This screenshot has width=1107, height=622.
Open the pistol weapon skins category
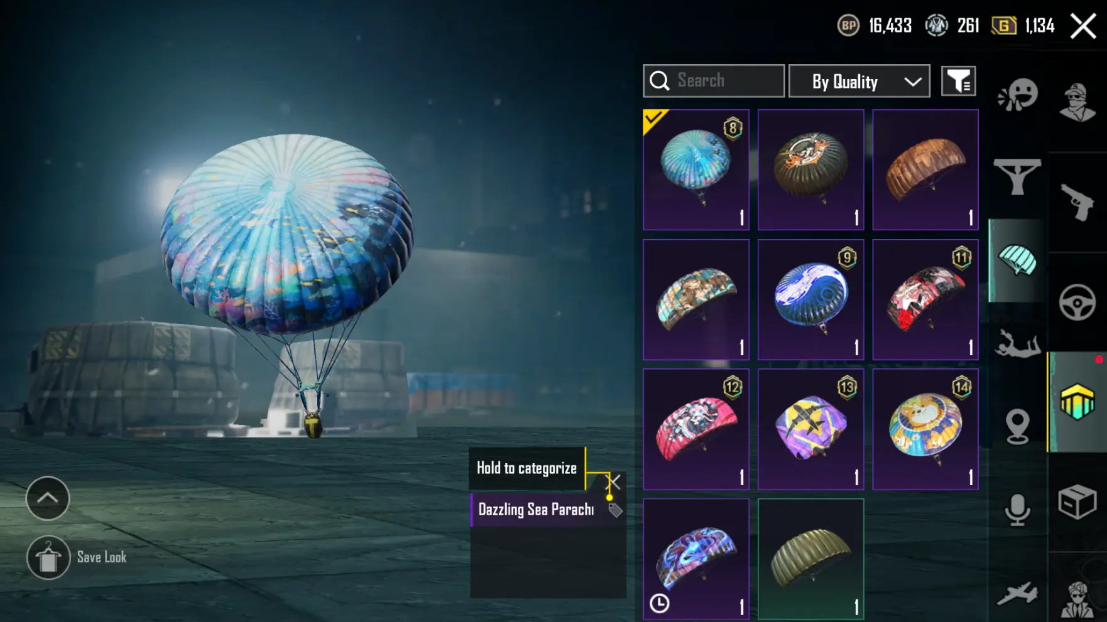point(1077,202)
